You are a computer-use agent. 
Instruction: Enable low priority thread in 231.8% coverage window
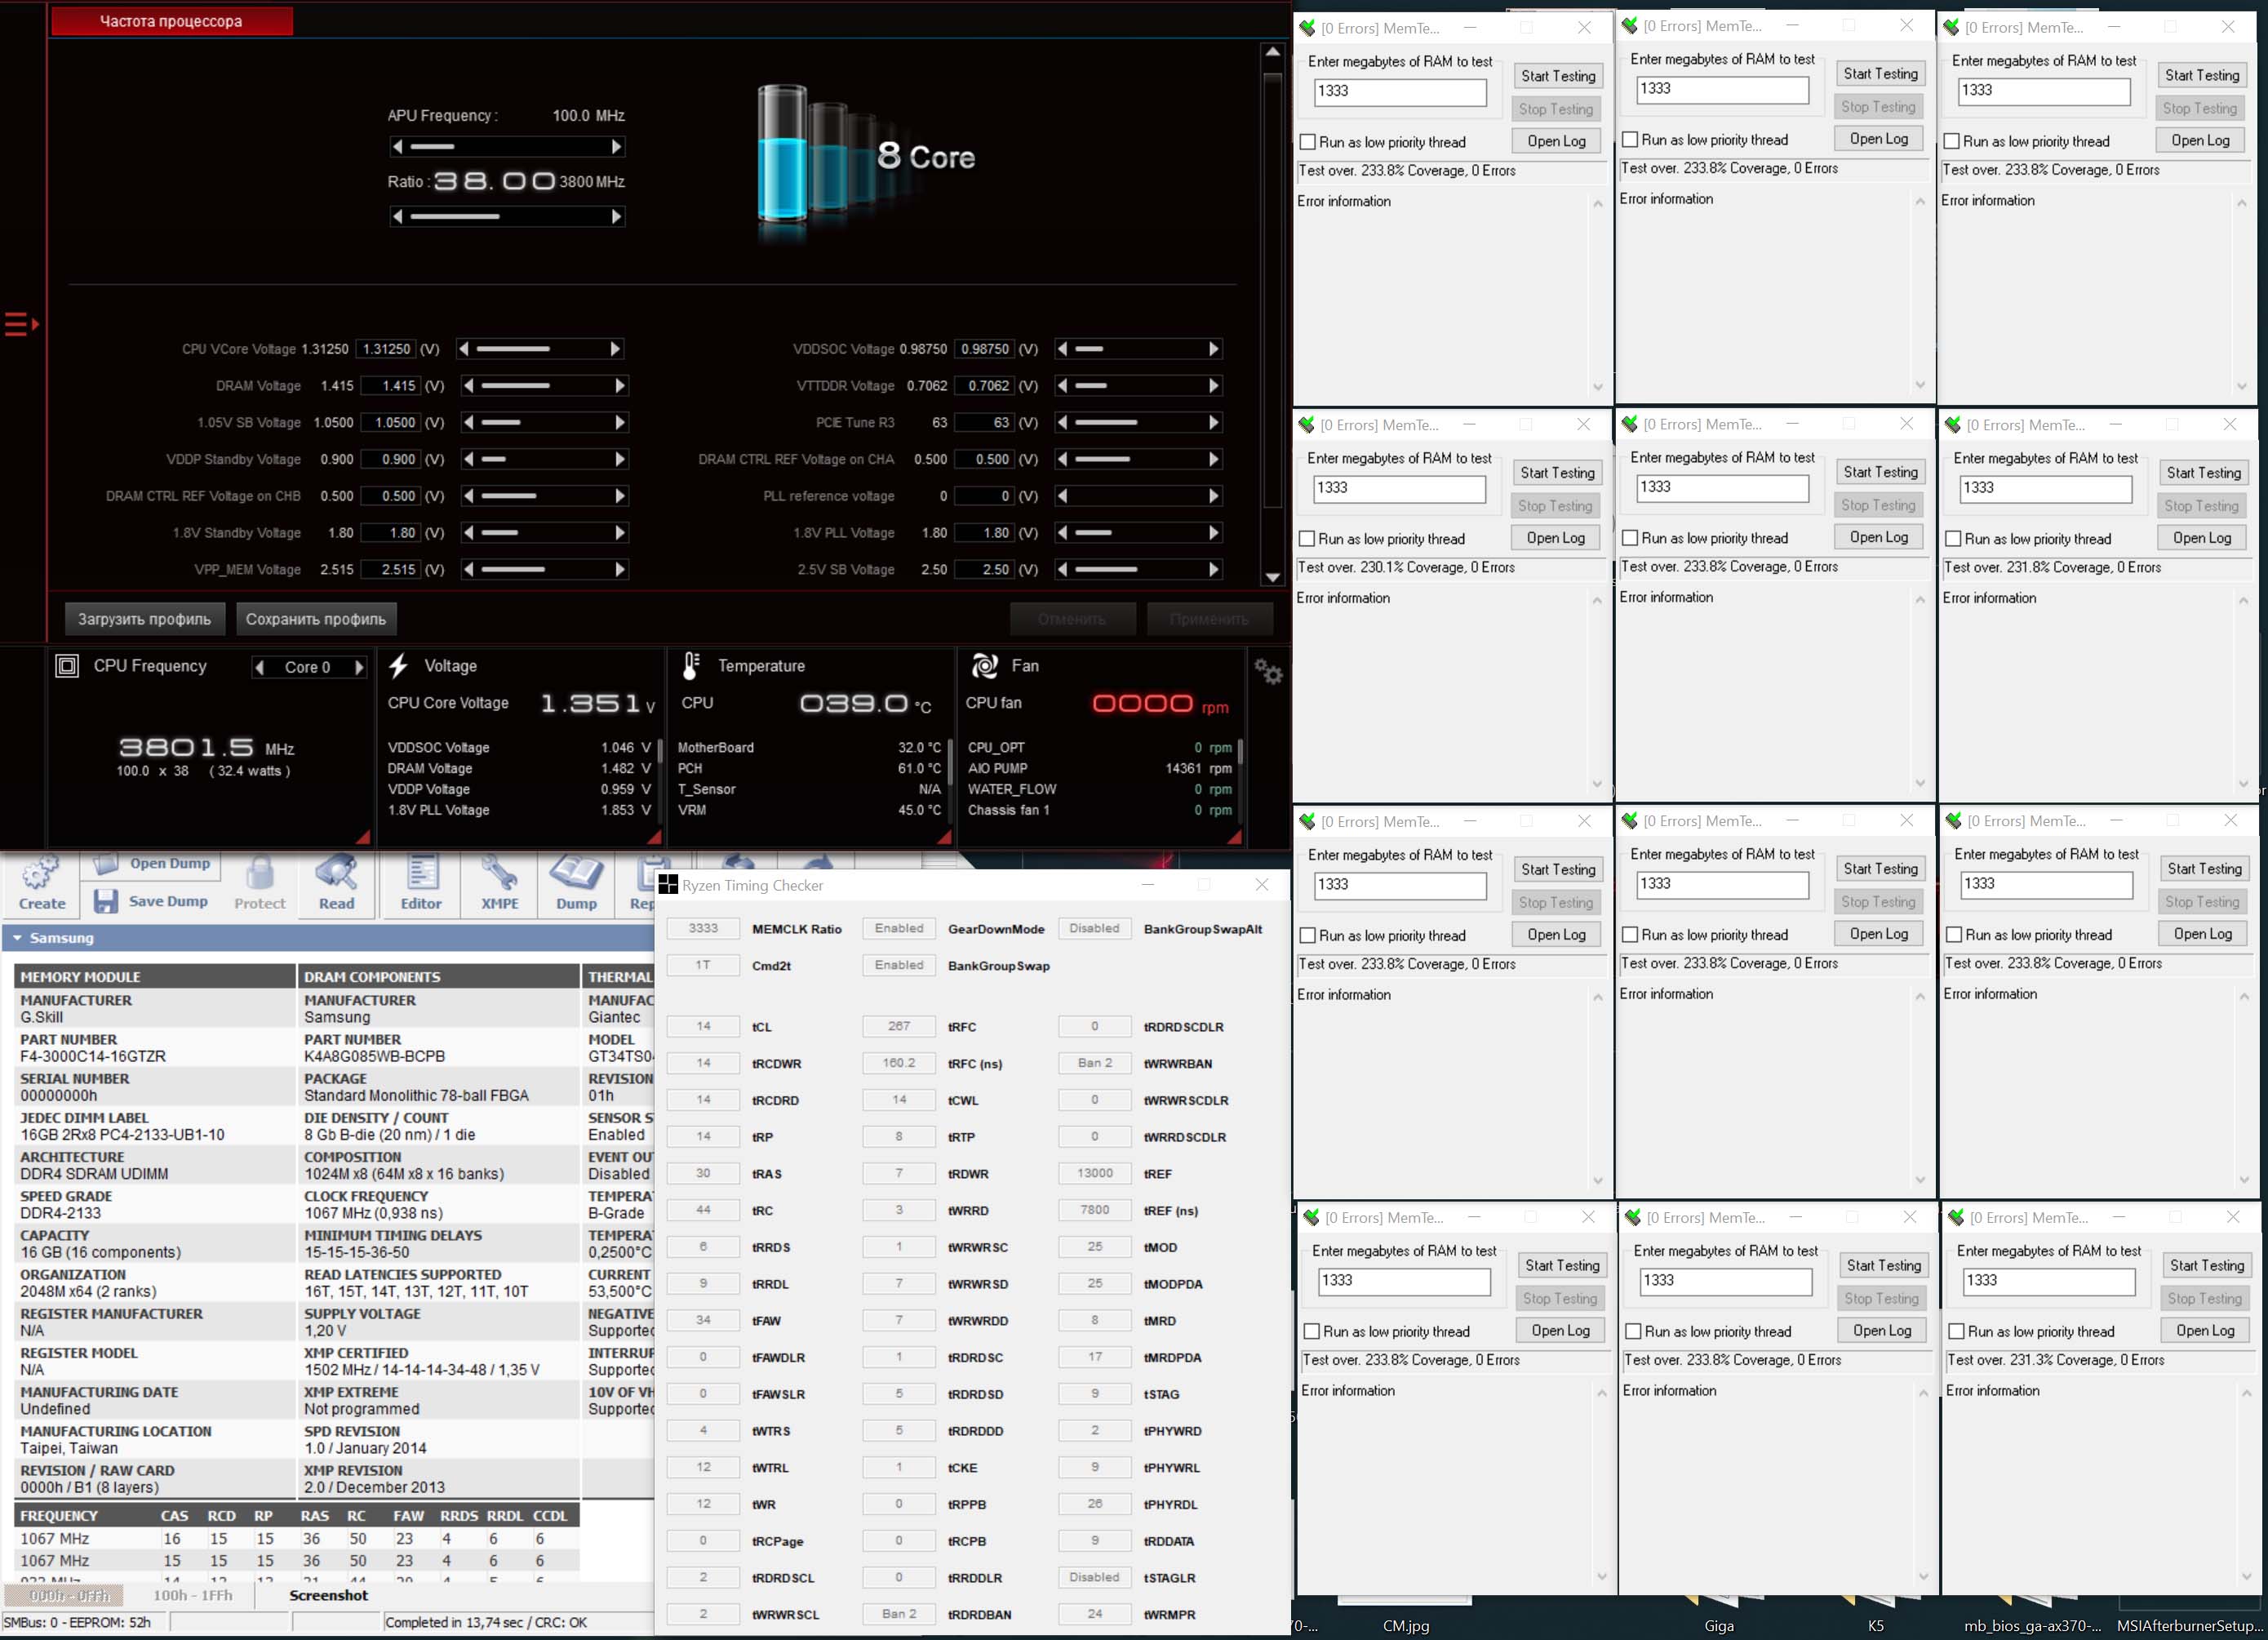(x=1952, y=539)
